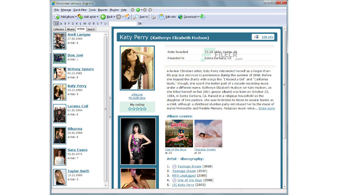
Task: Open the Download dropdown arrow
Action: [x=198, y=17]
